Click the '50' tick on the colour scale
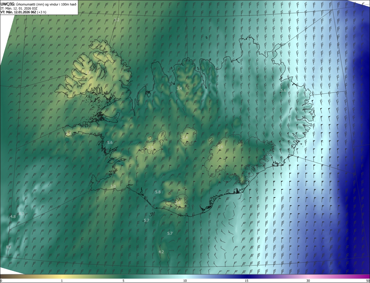Screen dimensions: 370x283 pos(368,281)
